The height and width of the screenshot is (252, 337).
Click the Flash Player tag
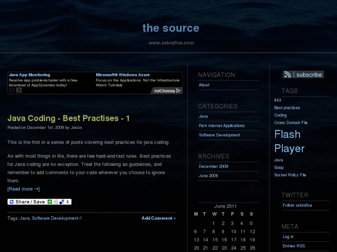coord(289,141)
